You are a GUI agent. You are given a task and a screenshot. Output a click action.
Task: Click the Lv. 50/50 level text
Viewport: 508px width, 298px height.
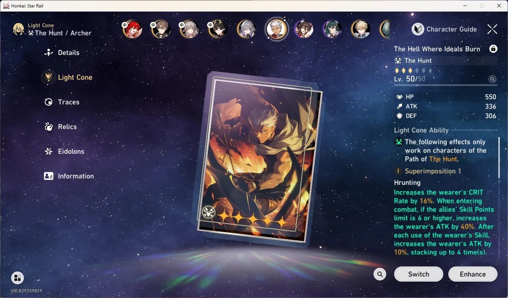click(410, 79)
